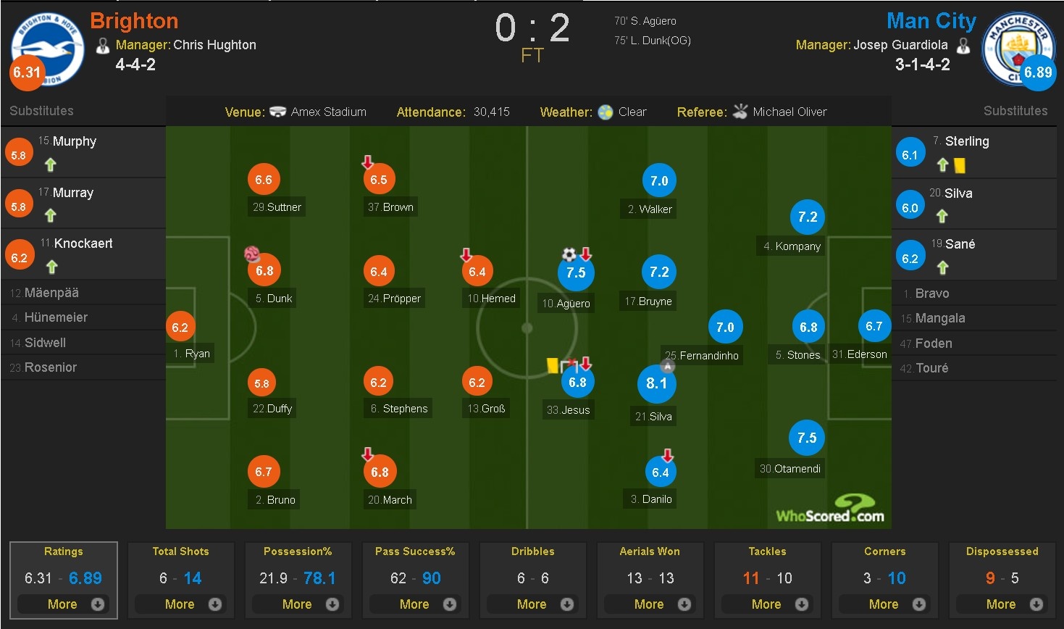Select substitute Knockaert in Brighton's list

tap(83, 243)
